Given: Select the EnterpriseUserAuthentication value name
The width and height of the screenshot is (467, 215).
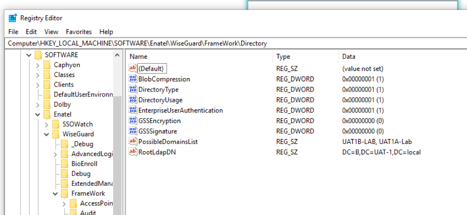Looking at the screenshot, I should (180, 110).
